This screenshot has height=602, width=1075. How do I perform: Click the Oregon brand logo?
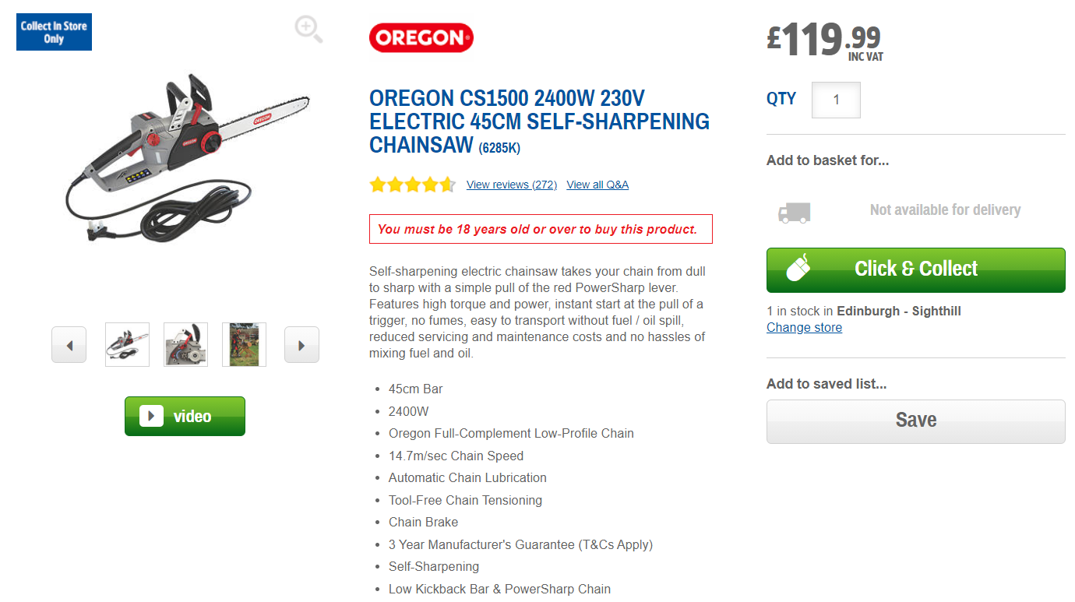421,37
